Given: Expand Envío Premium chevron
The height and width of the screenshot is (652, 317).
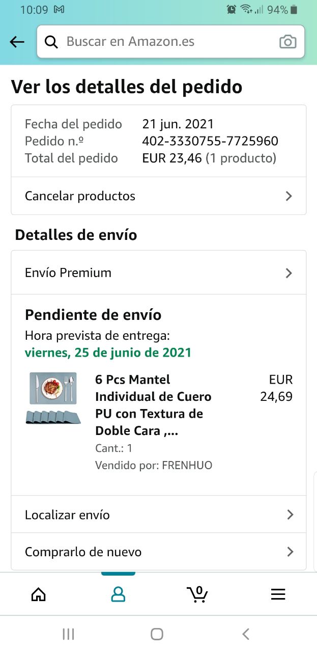Looking at the screenshot, I should coord(289,273).
